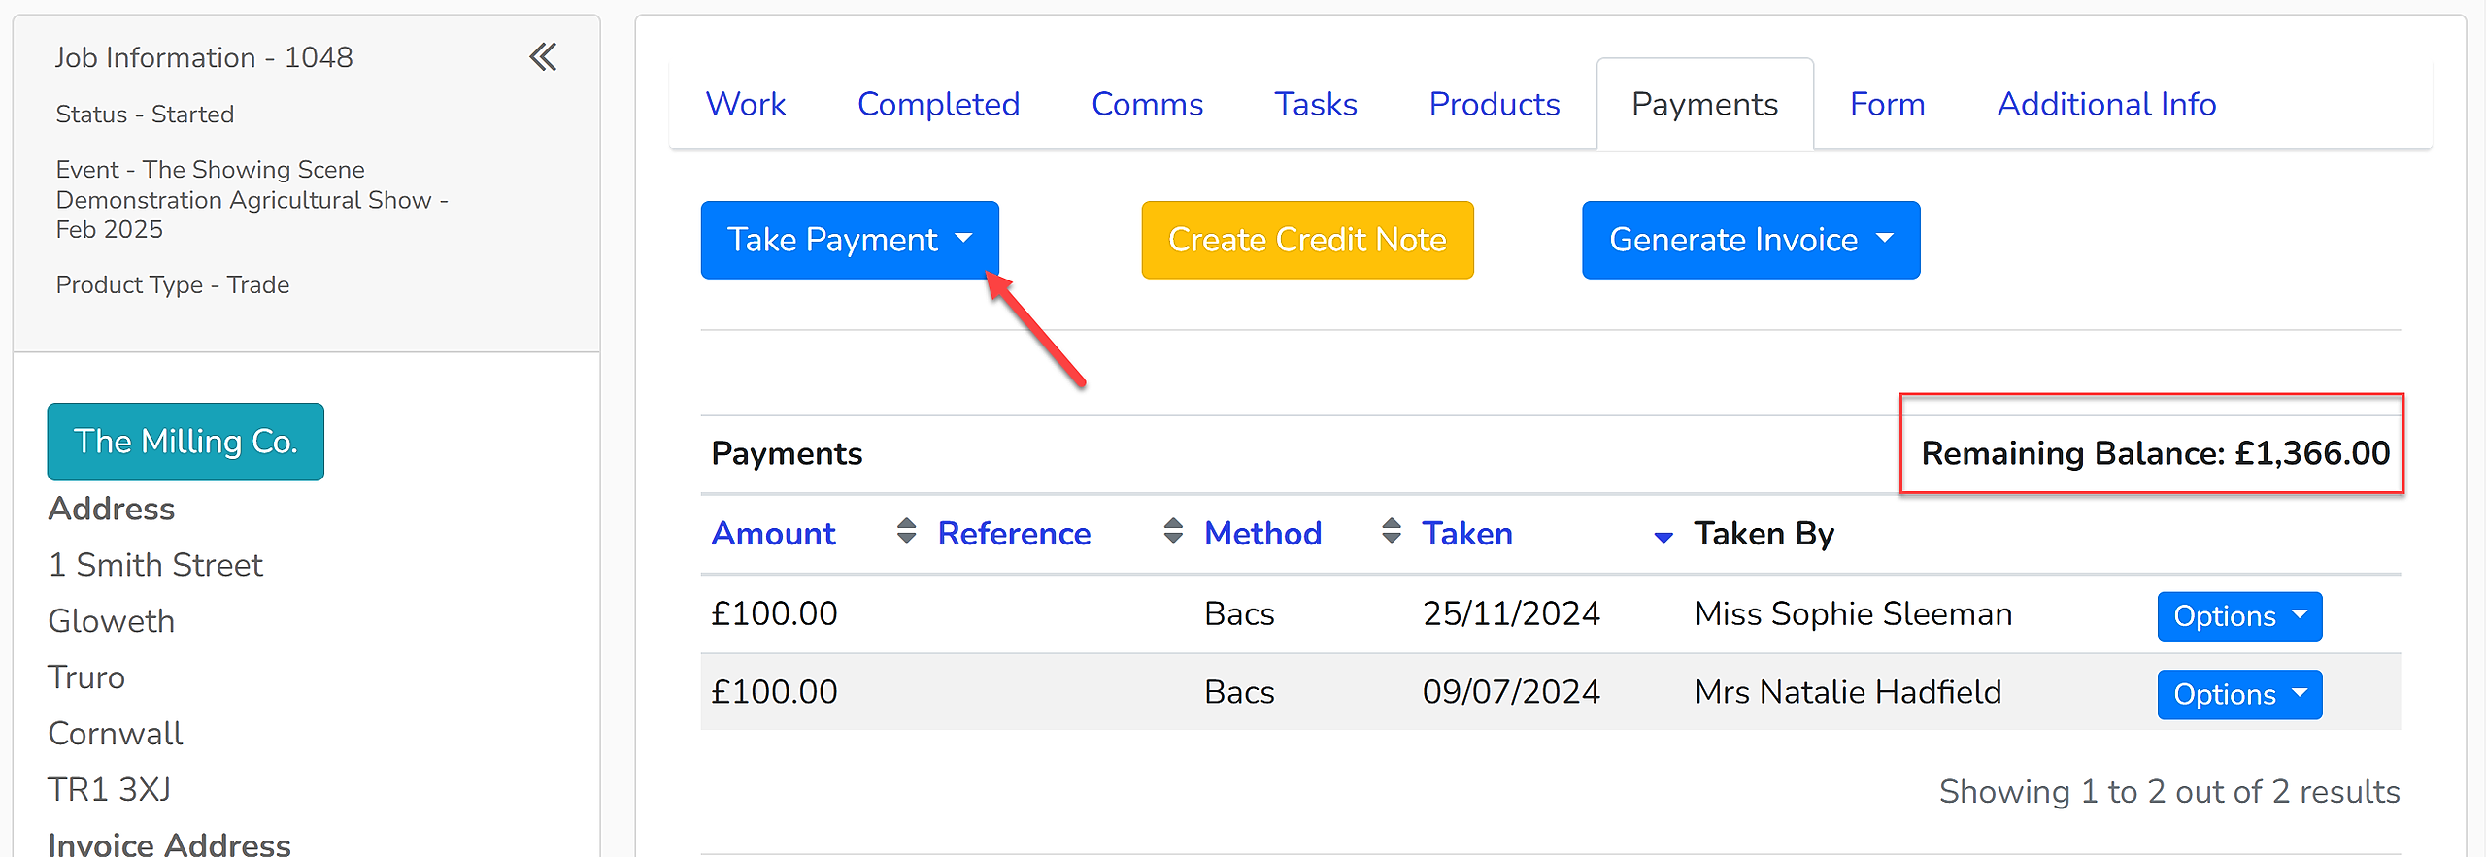
Task: View the Additional Info tab
Action: click(2106, 104)
